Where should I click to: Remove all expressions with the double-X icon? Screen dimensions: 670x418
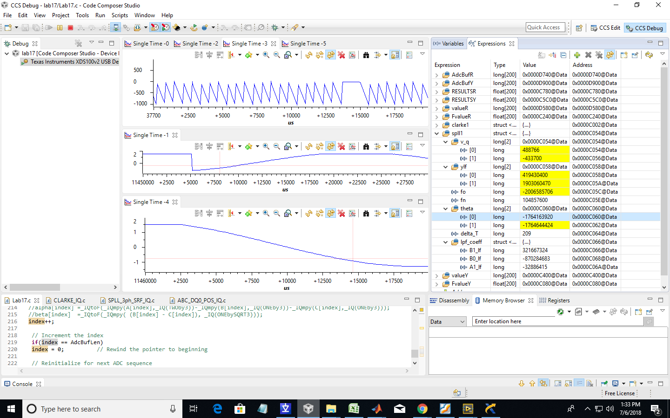599,55
